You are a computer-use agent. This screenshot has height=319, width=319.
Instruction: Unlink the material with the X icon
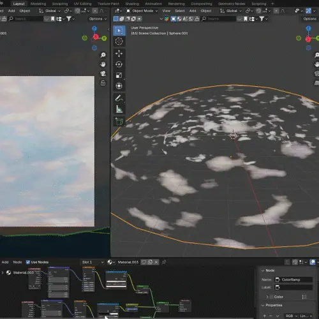156,262
